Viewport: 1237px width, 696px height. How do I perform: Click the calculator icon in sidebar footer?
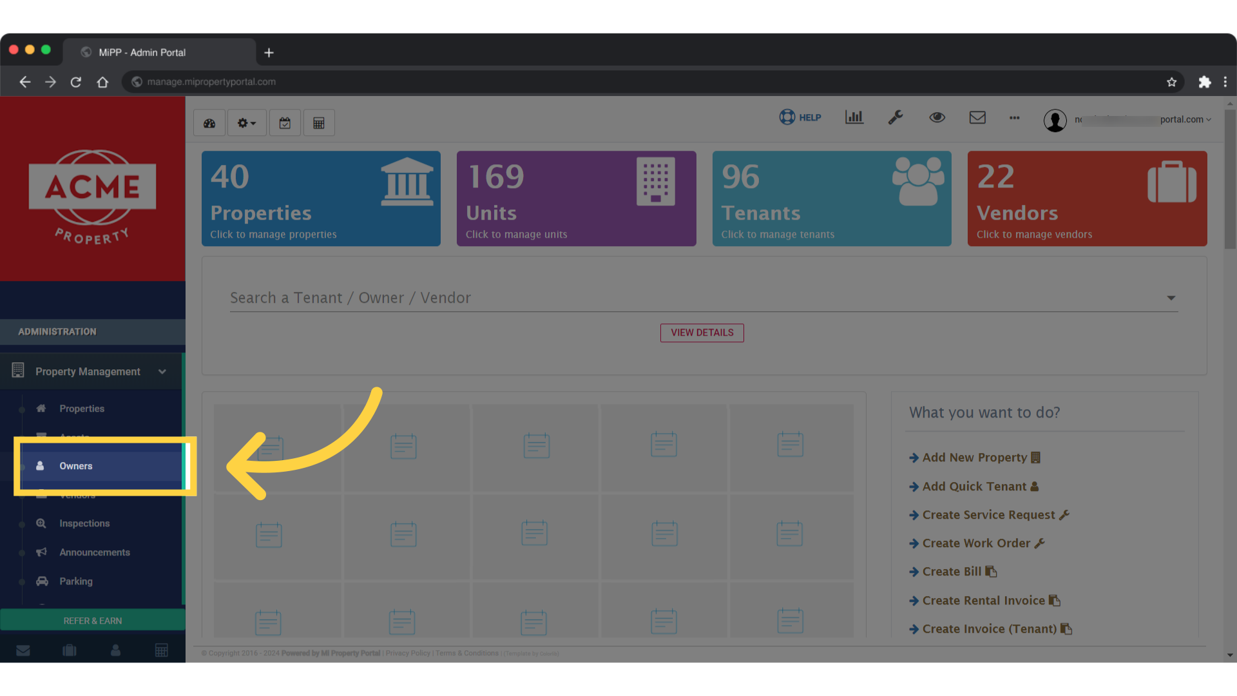pos(162,650)
